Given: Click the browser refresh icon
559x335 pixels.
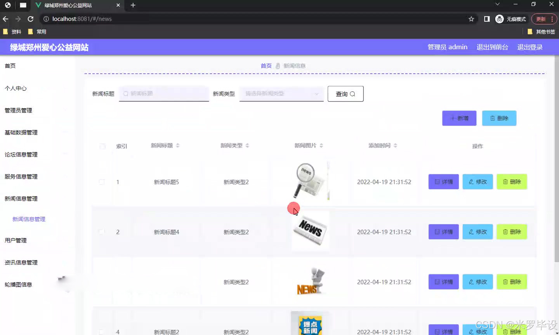Looking at the screenshot, I should (31, 19).
